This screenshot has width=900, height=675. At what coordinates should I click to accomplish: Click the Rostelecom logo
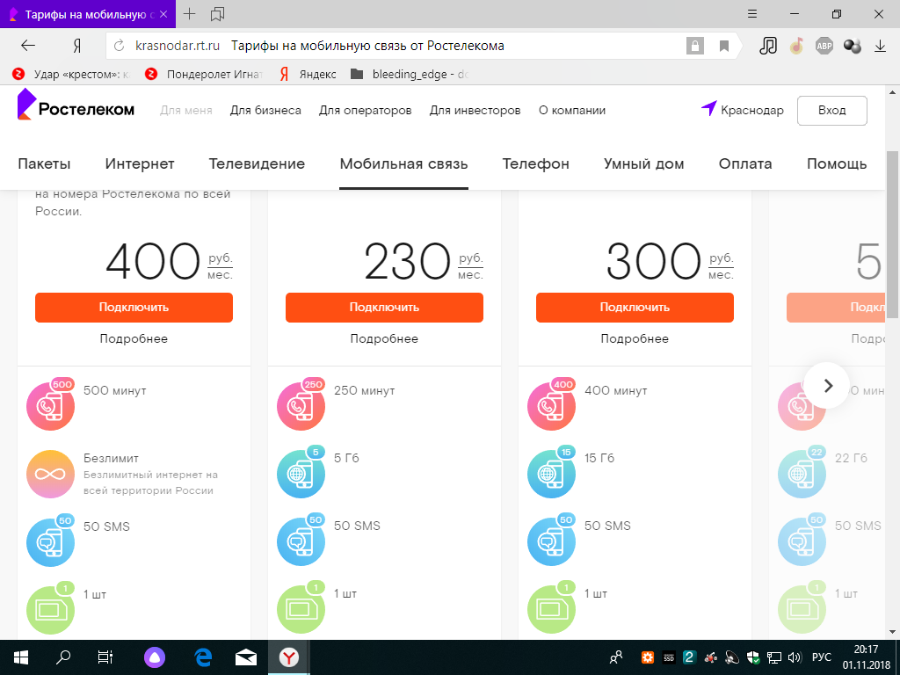tap(76, 105)
